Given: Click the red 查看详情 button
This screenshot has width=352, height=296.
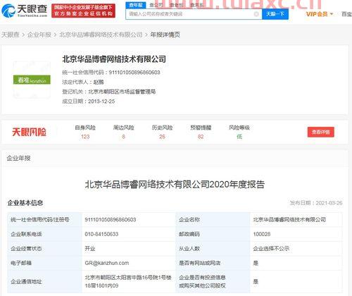Looking at the screenshot, I should coord(321,132).
